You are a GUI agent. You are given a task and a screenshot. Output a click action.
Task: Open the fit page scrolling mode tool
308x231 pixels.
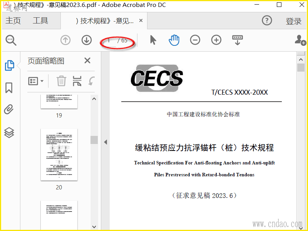238,40
